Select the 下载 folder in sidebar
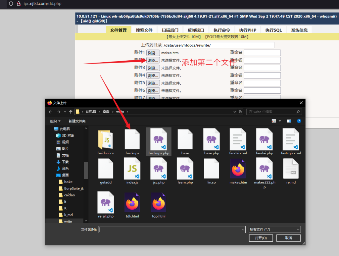Viewport: 339px width, 256px height. click(65, 162)
